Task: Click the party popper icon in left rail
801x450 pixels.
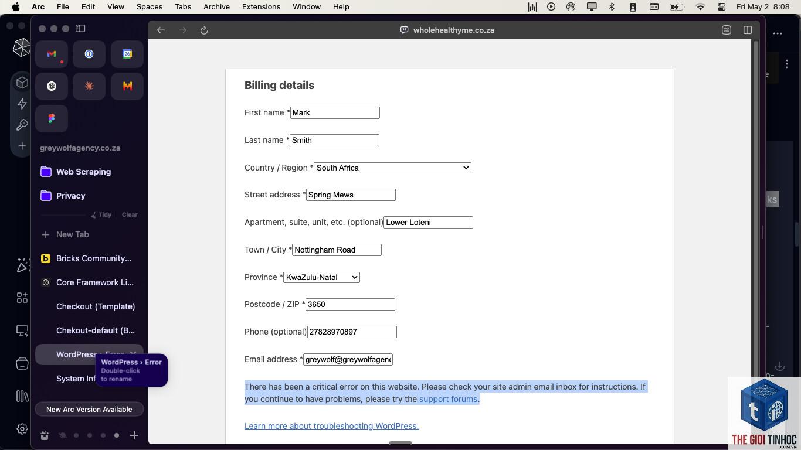Action: pyautogui.click(x=22, y=265)
